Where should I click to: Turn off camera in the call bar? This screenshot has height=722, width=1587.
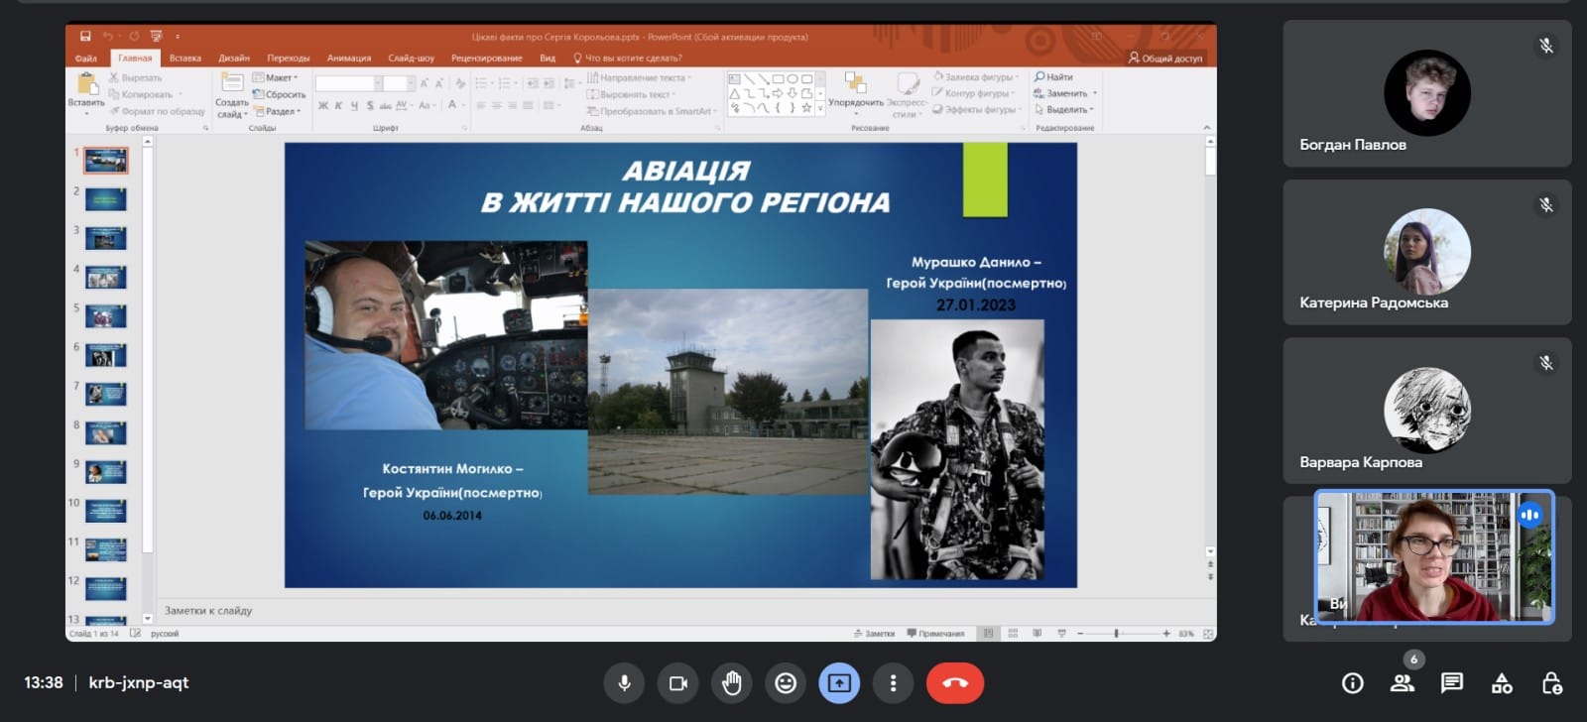tap(678, 683)
